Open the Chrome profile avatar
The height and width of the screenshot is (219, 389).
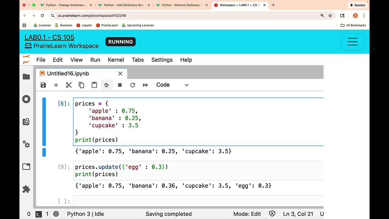355,16
